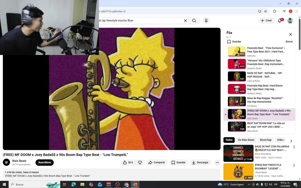
Task: Open the ESP language selector
Action: click(276, 185)
